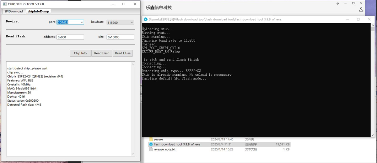Click the 乐鑫信息科技 window title
Viewport: 377px width, 163px height.
(x=159, y=8)
